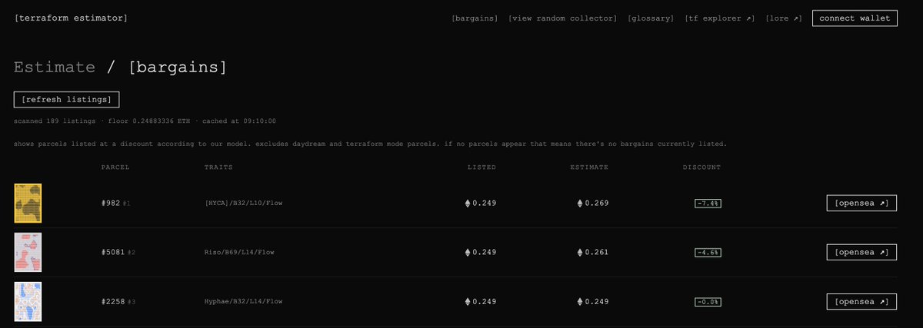Click the ESTIMATE column header
Screen dimensions: 923x328
point(589,167)
